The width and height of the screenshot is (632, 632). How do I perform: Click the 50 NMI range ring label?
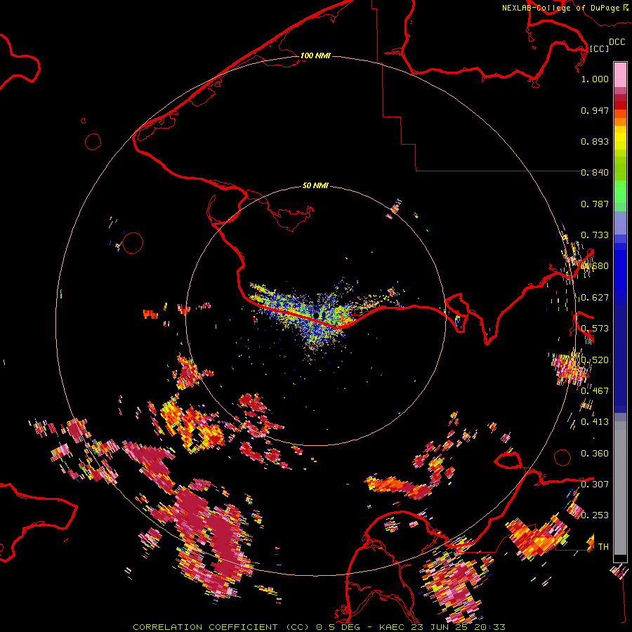coord(315,185)
